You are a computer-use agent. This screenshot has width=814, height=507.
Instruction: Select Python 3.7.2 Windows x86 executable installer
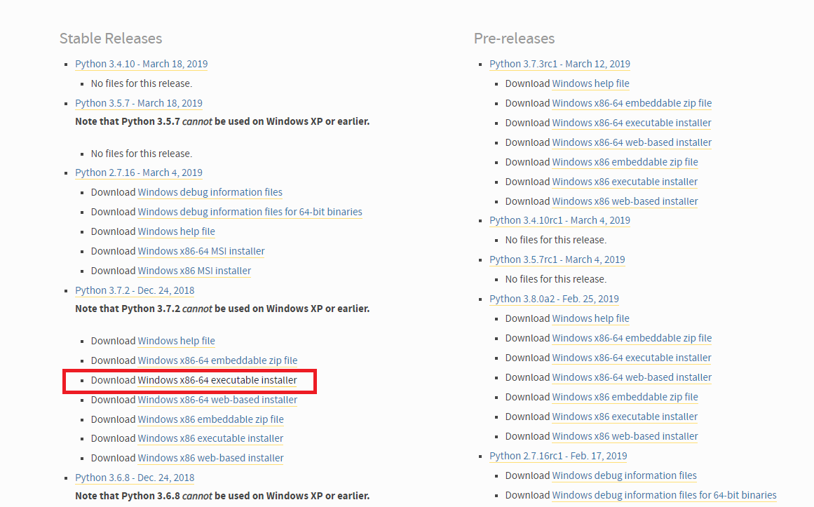[x=210, y=438]
